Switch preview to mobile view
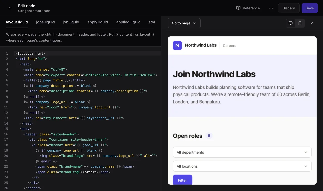 (x=300, y=23)
